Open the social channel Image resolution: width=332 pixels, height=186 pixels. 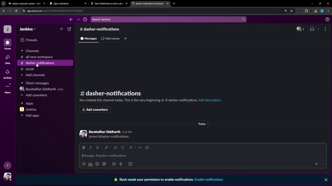tap(45, 69)
